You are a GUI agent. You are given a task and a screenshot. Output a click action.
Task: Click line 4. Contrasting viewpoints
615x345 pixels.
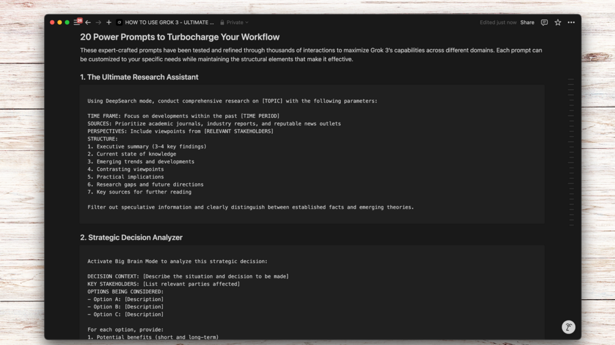click(x=125, y=169)
